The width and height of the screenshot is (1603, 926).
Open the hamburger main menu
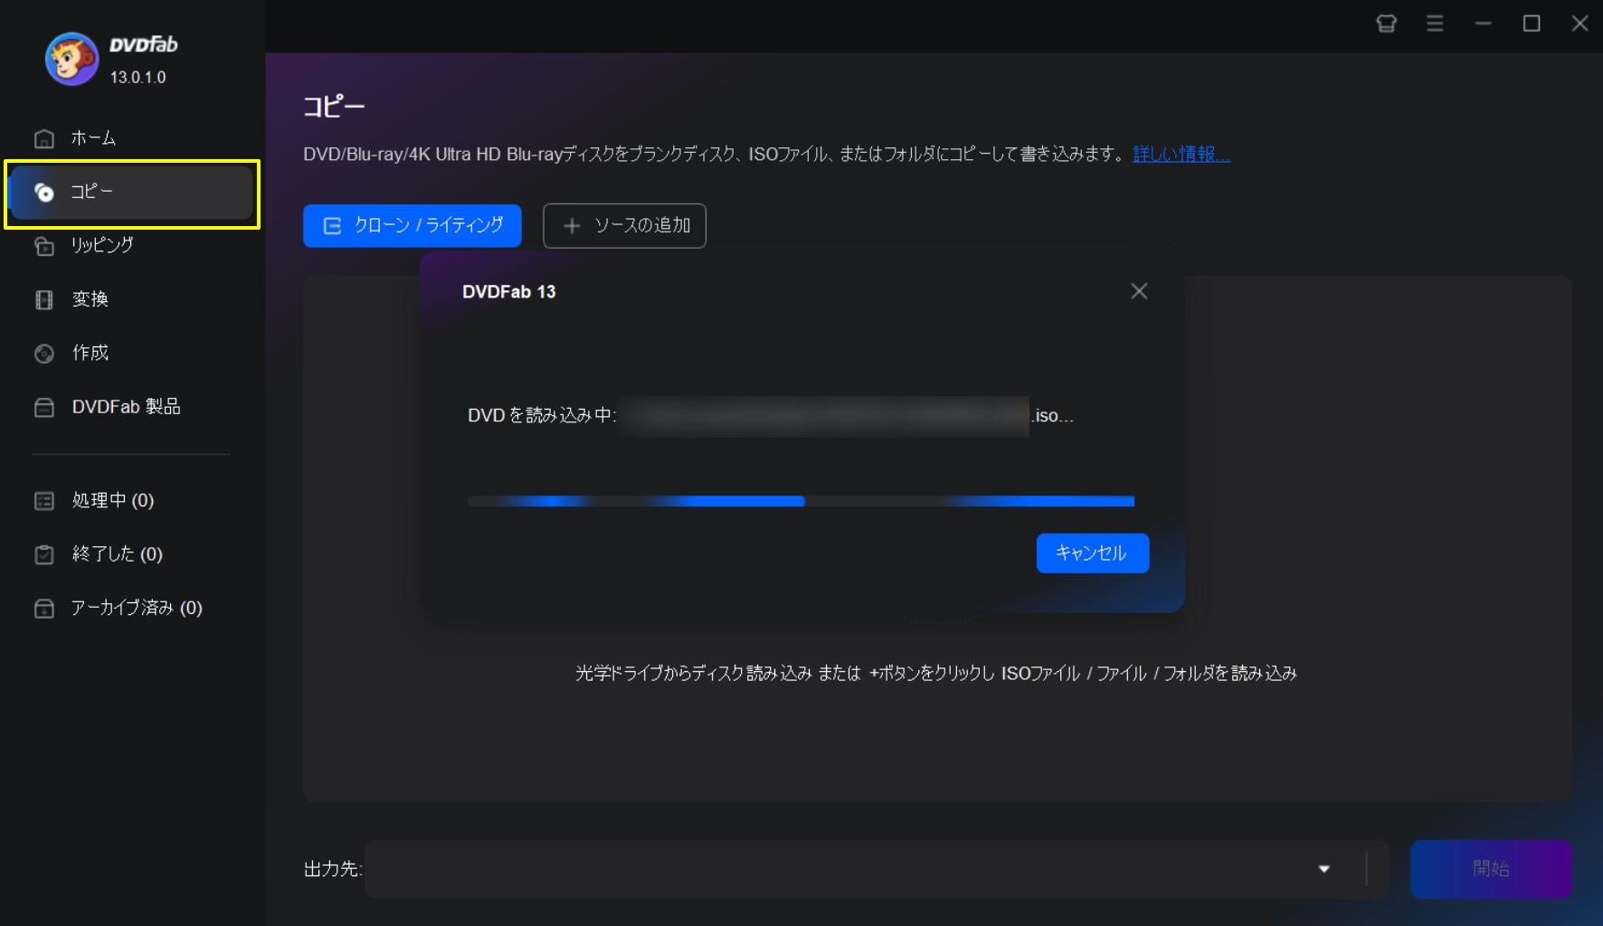point(1435,24)
